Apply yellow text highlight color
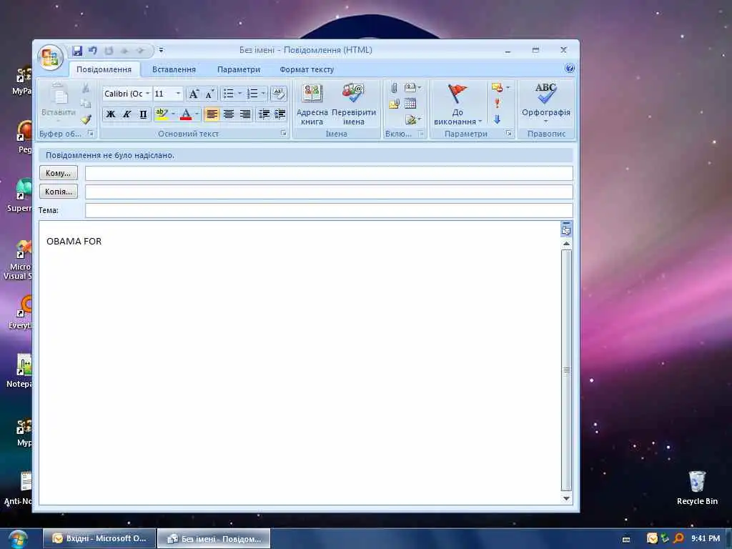Image resolution: width=732 pixels, height=549 pixels. coord(162,114)
